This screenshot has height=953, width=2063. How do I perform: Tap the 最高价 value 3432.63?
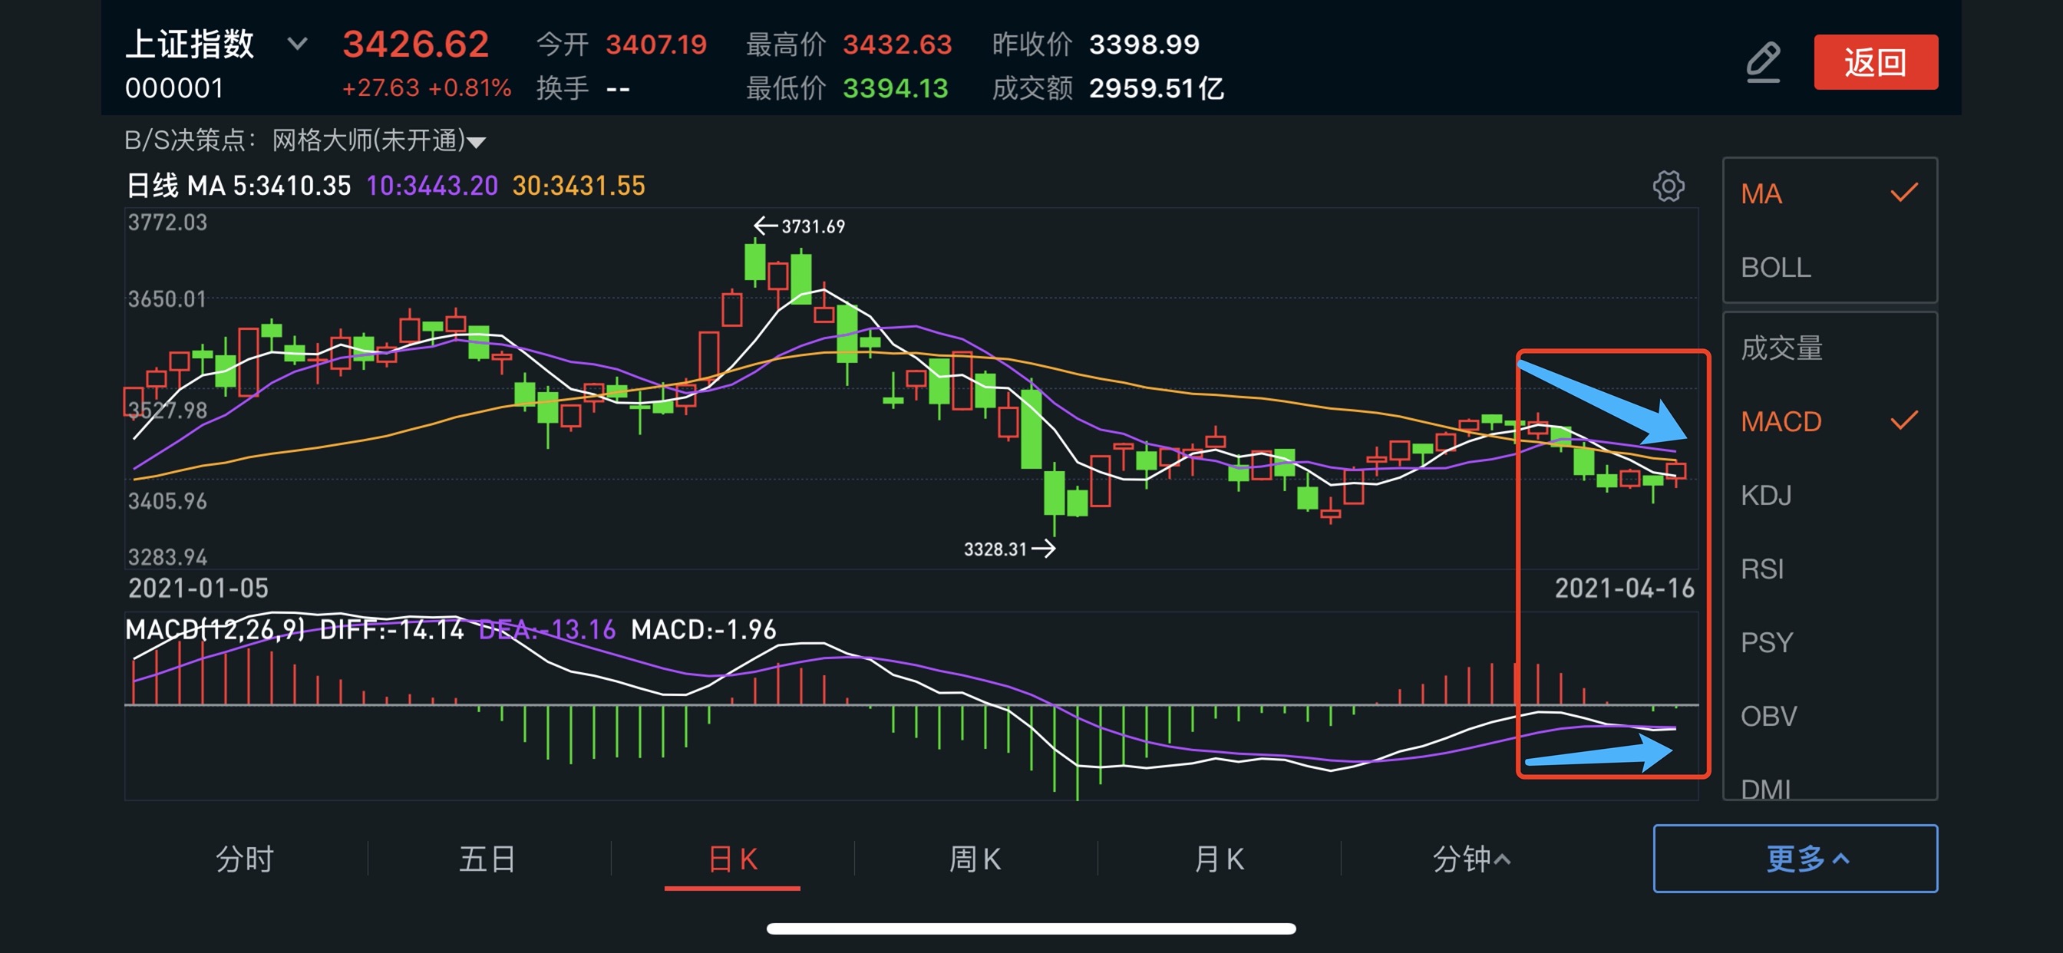(x=897, y=44)
